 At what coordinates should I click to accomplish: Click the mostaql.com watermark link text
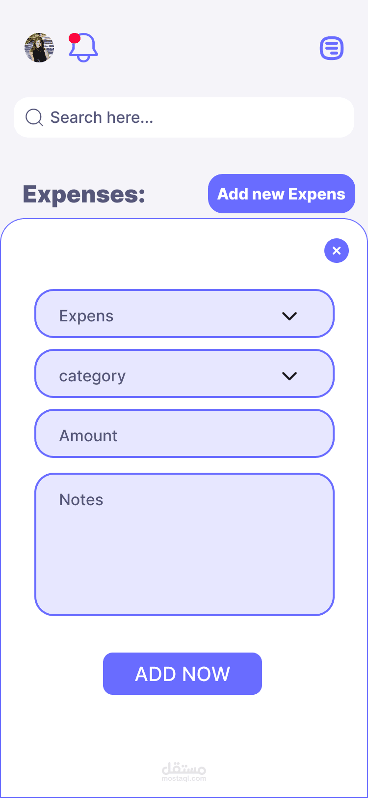point(184,778)
